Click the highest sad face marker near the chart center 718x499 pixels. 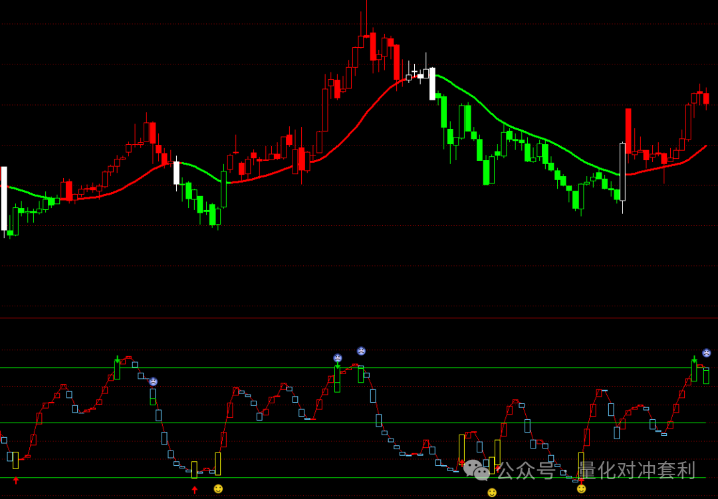pos(361,351)
